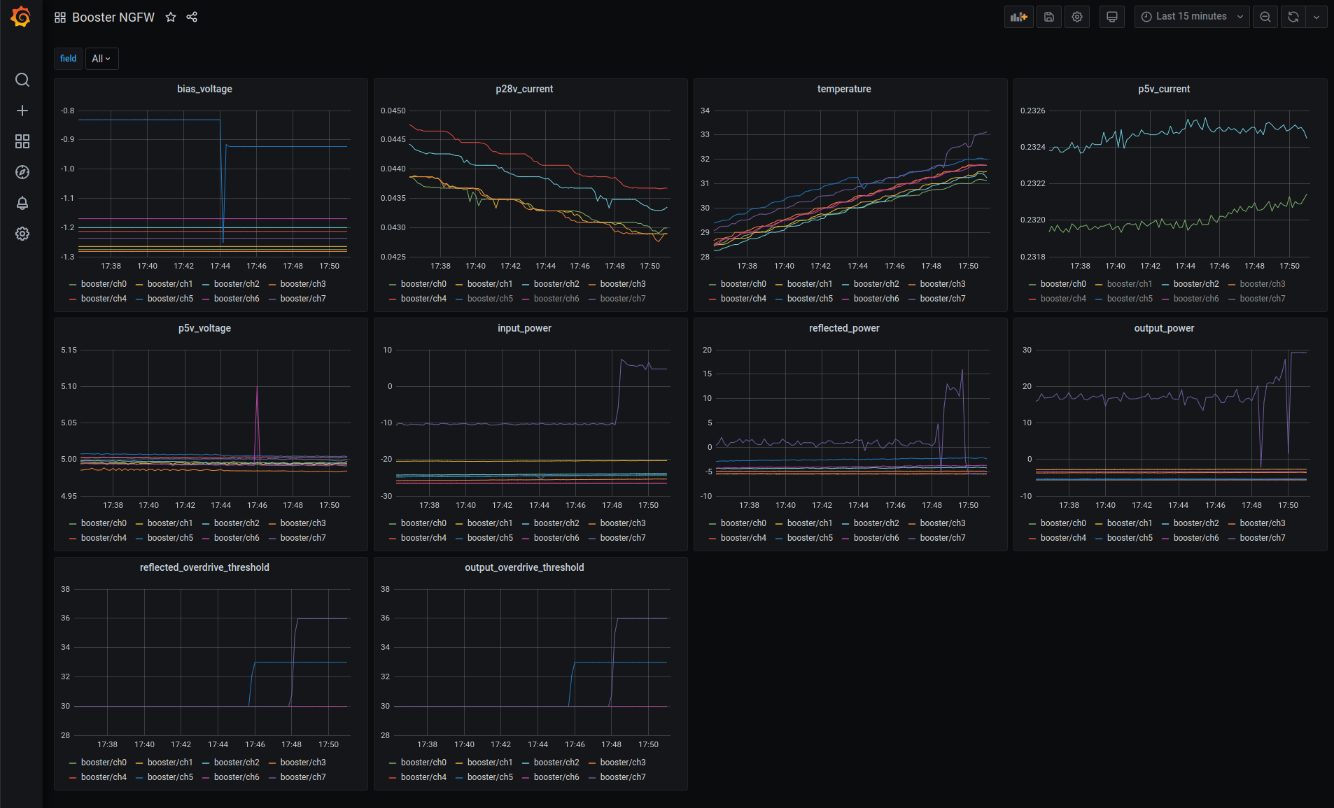This screenshot has height=808, width=1334.
Task: Click the zoom out time range button
Action: [x=1265, y=17]
